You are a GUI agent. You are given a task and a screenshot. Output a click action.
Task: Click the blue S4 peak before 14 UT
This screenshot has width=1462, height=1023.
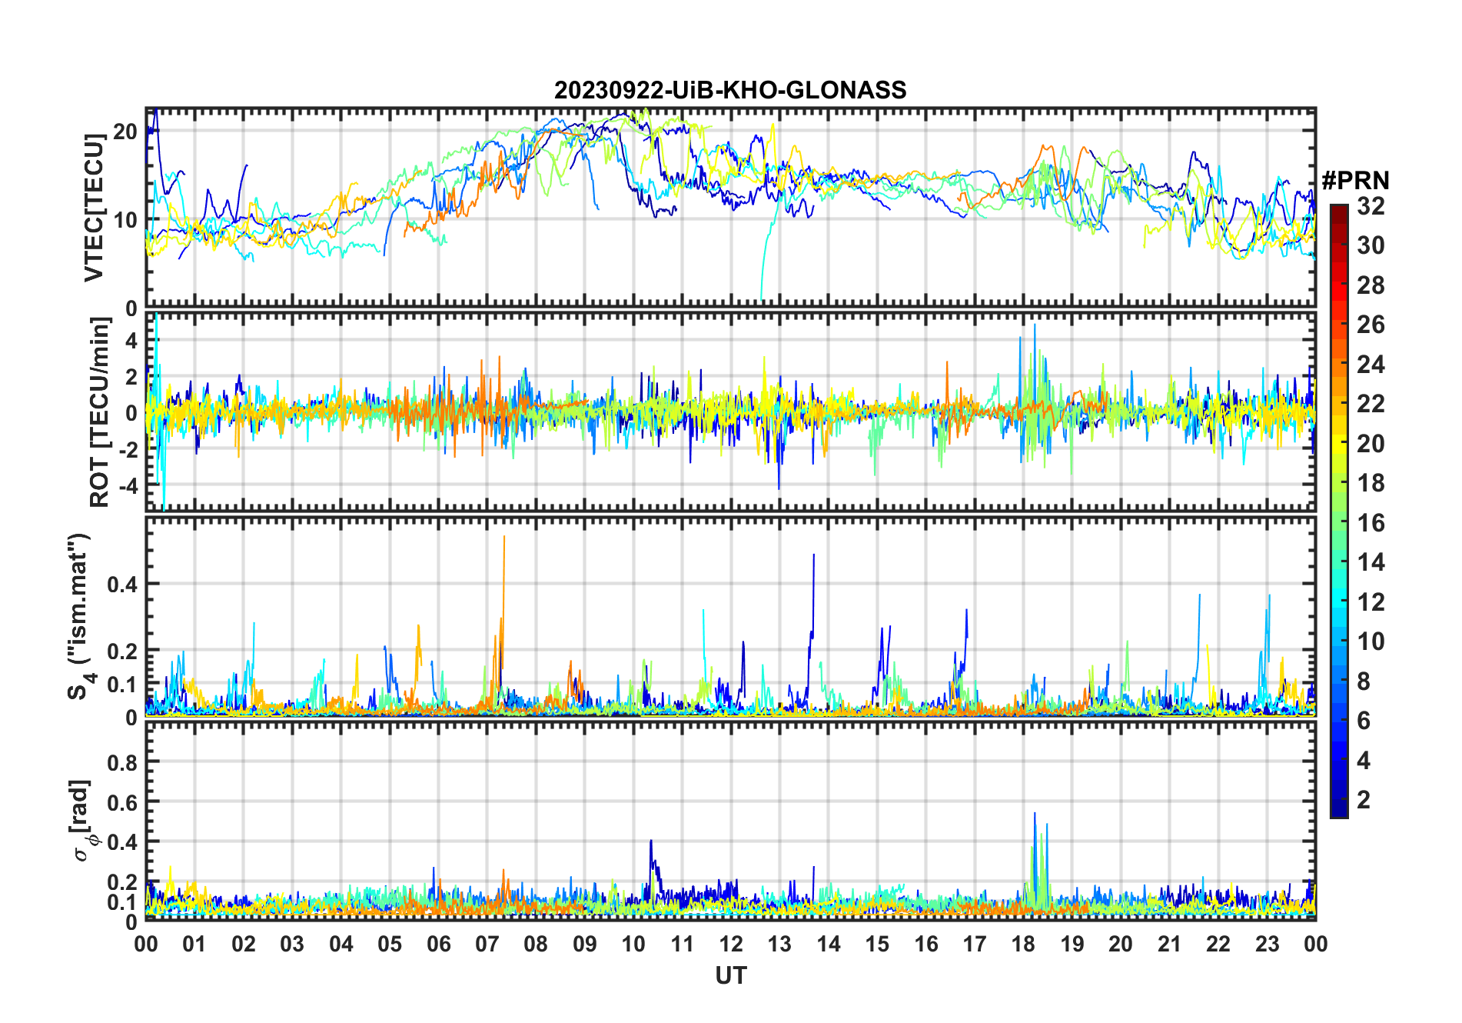coord(813,556)
